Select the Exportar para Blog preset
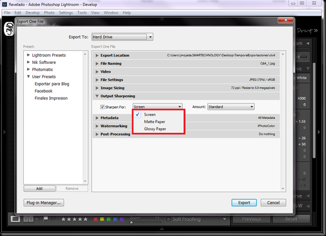The width and height of the screenshot is (326, 236). (x=52, y=84)
